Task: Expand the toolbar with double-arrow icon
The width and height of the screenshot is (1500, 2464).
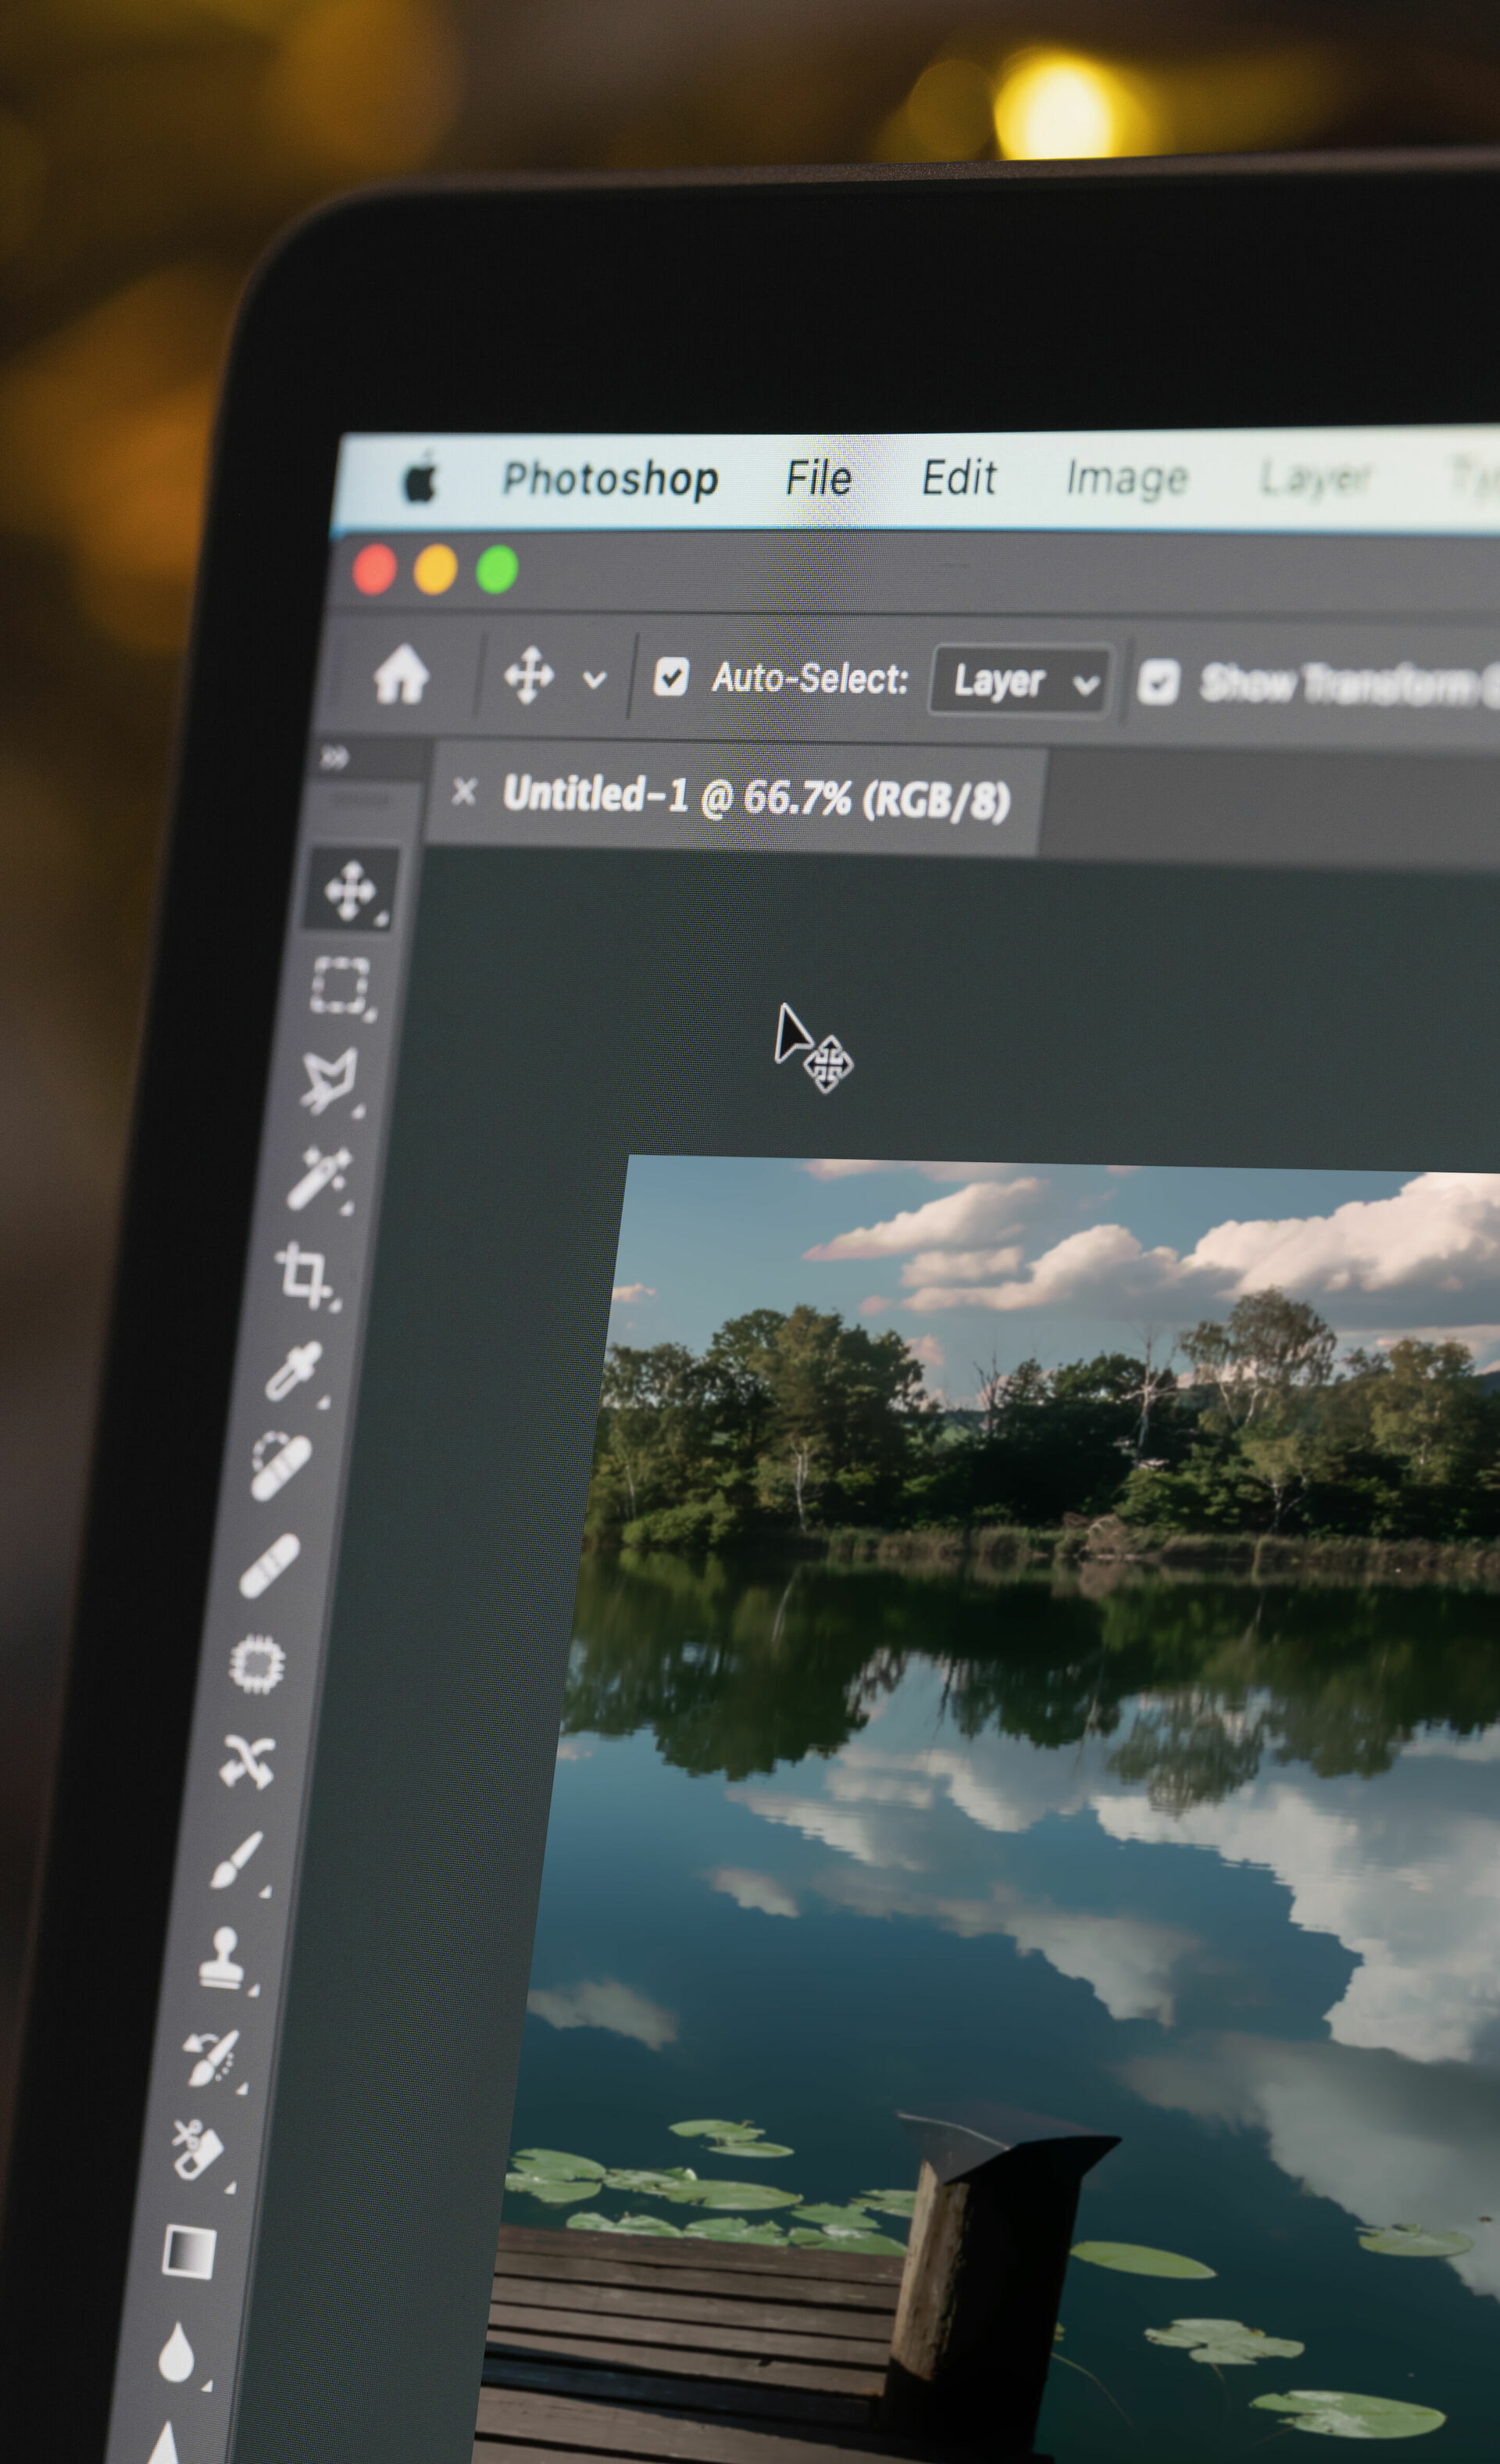Action: coord(334,759)
